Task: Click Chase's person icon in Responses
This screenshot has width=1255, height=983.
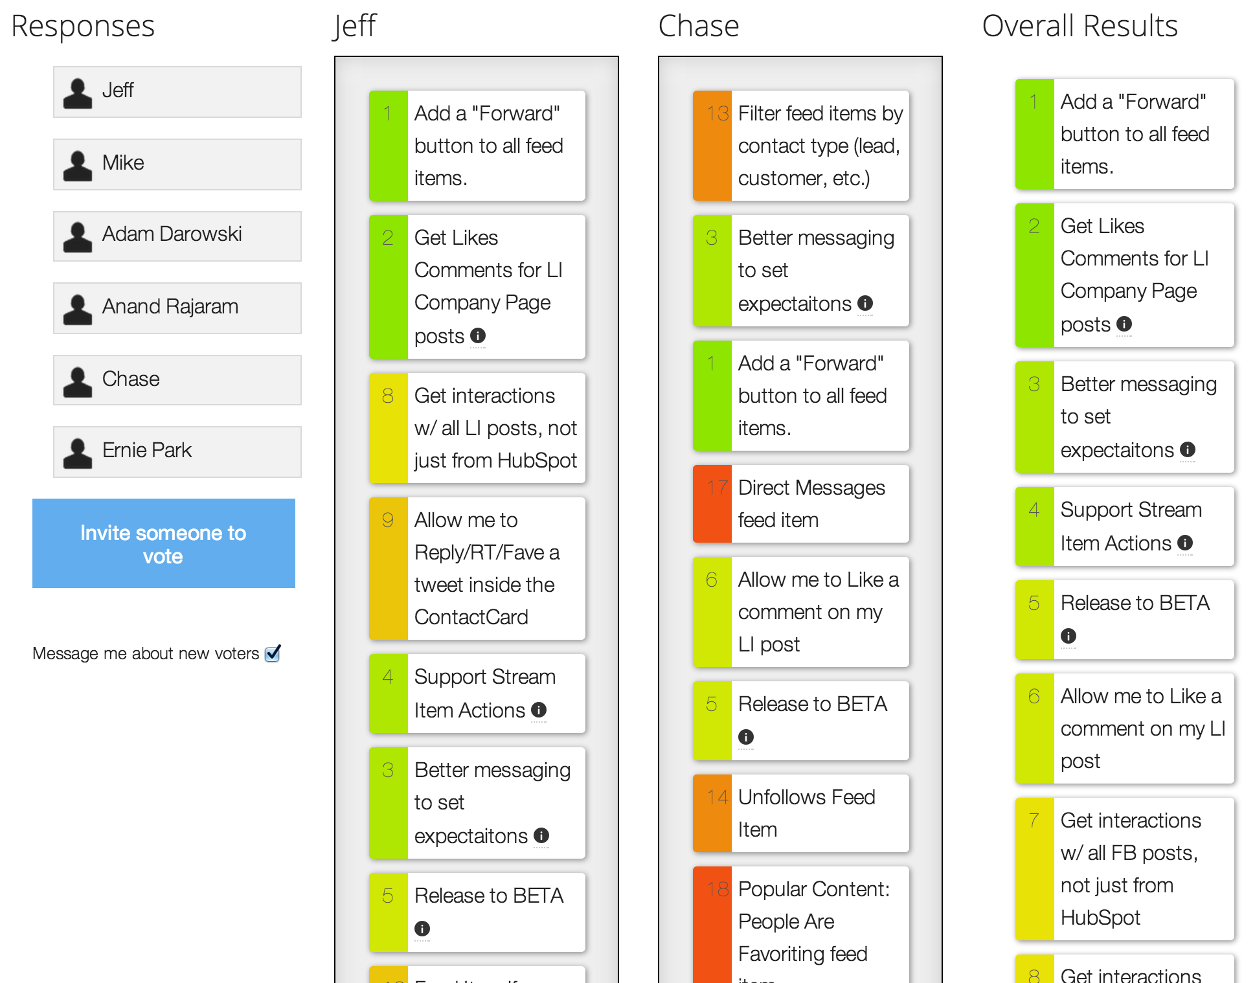Action: pyautogui.click(x=78, y=381)
